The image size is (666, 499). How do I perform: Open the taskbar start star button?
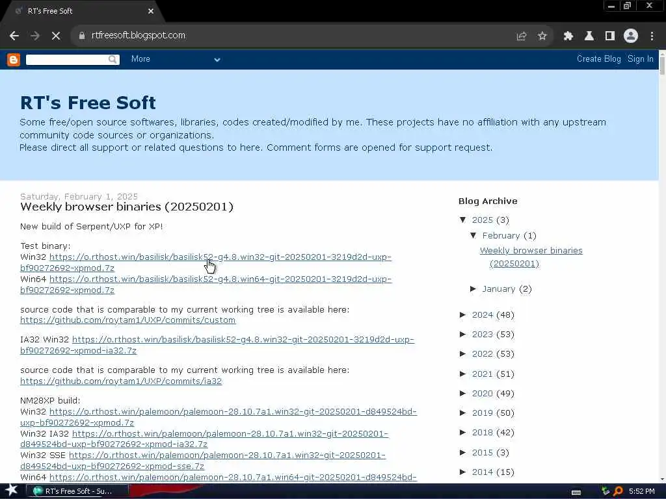pyautogui.click(x=11, y=491)
